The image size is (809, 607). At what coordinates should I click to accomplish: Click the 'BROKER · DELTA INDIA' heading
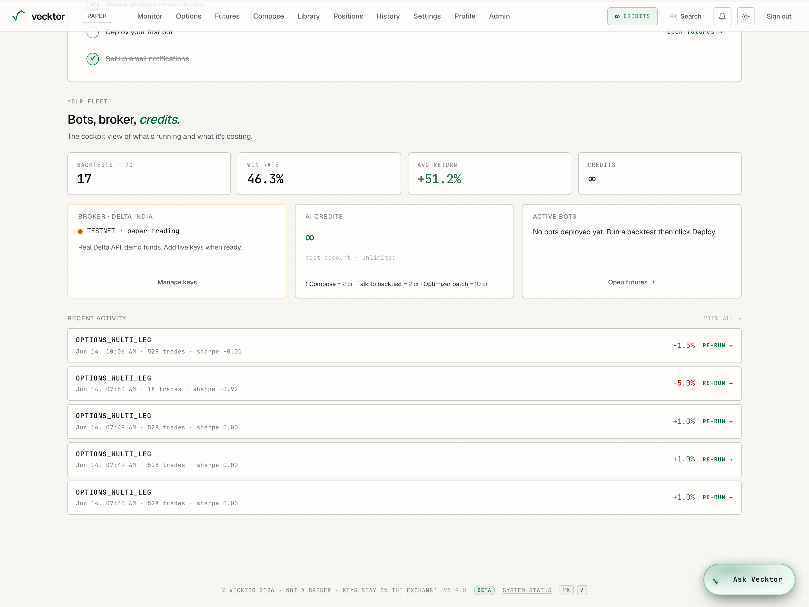115,217
